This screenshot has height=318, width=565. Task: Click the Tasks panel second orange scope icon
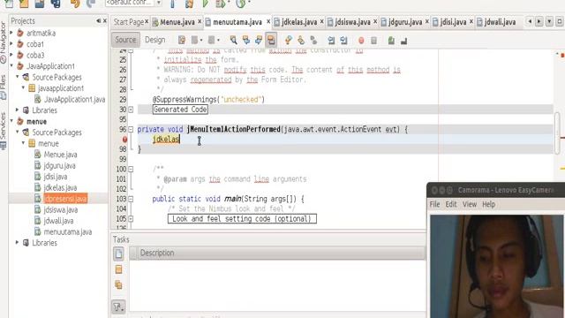118,269
